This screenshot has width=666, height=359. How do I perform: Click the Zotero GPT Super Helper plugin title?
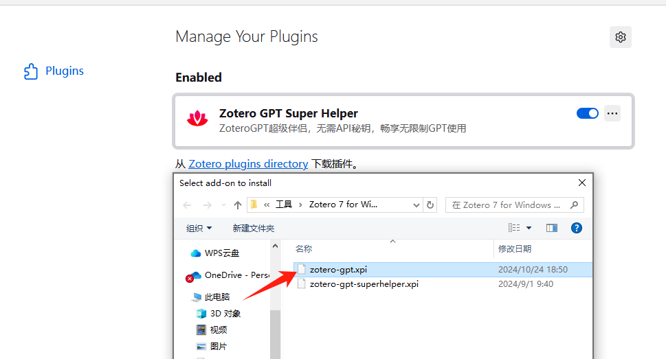(x=289, y=113)
